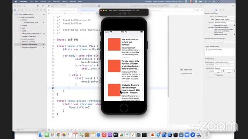248x139 pixels.
Task: Open Podcasts from the Dock
Action: tap(110, 135)
